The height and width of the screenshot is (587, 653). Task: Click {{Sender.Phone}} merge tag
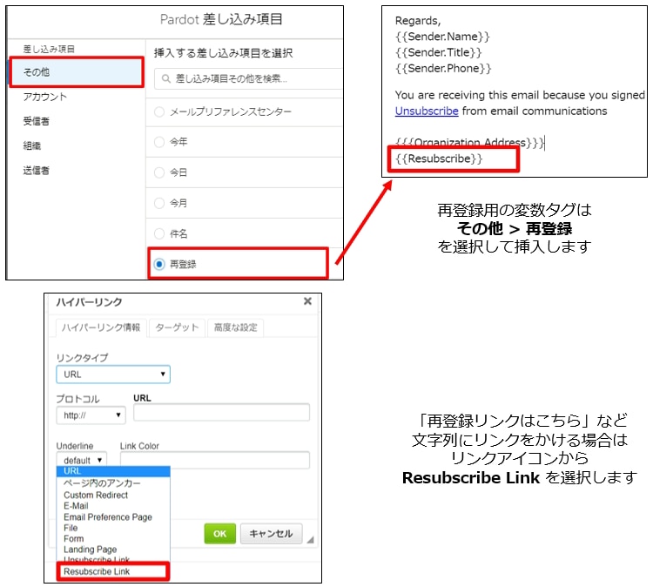pos(443,68)
